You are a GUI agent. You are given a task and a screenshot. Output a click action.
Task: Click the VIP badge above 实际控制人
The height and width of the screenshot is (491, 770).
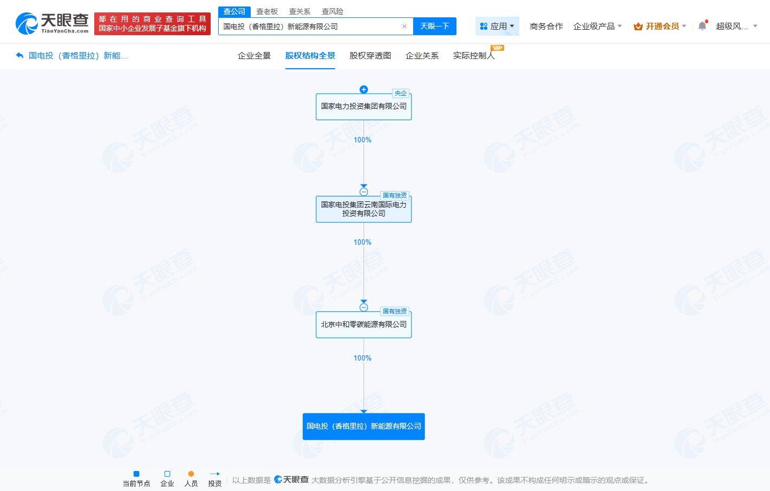point(497,48)
